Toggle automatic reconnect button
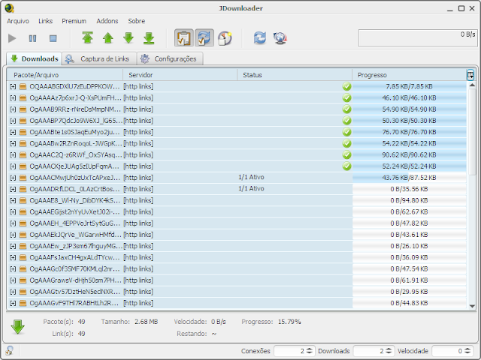The height and width of the screenshot is (360, 481). point(204,38)
